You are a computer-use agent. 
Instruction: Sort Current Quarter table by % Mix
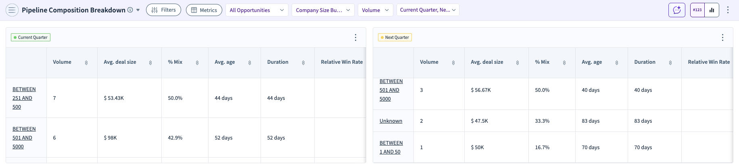[197, 63]
